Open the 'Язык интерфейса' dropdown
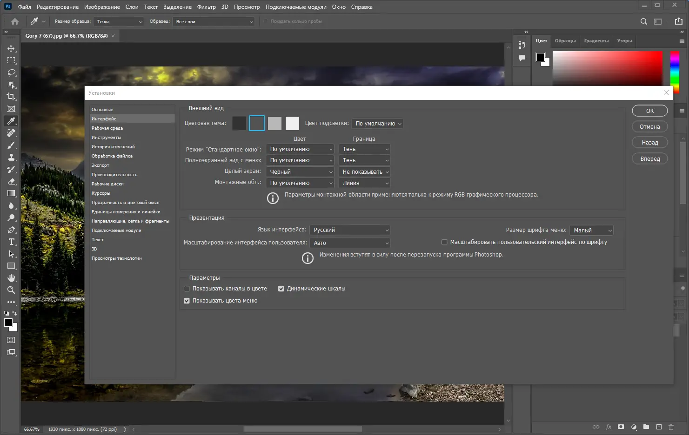 tap(350, 230)
